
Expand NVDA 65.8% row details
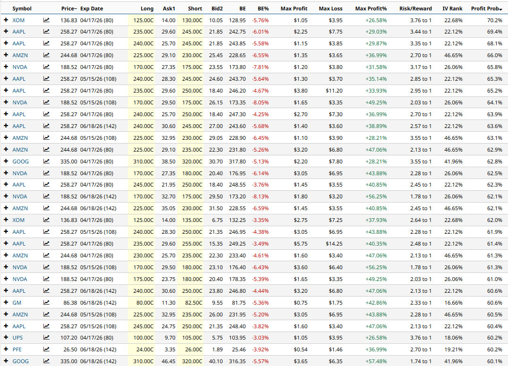(6, 67)
